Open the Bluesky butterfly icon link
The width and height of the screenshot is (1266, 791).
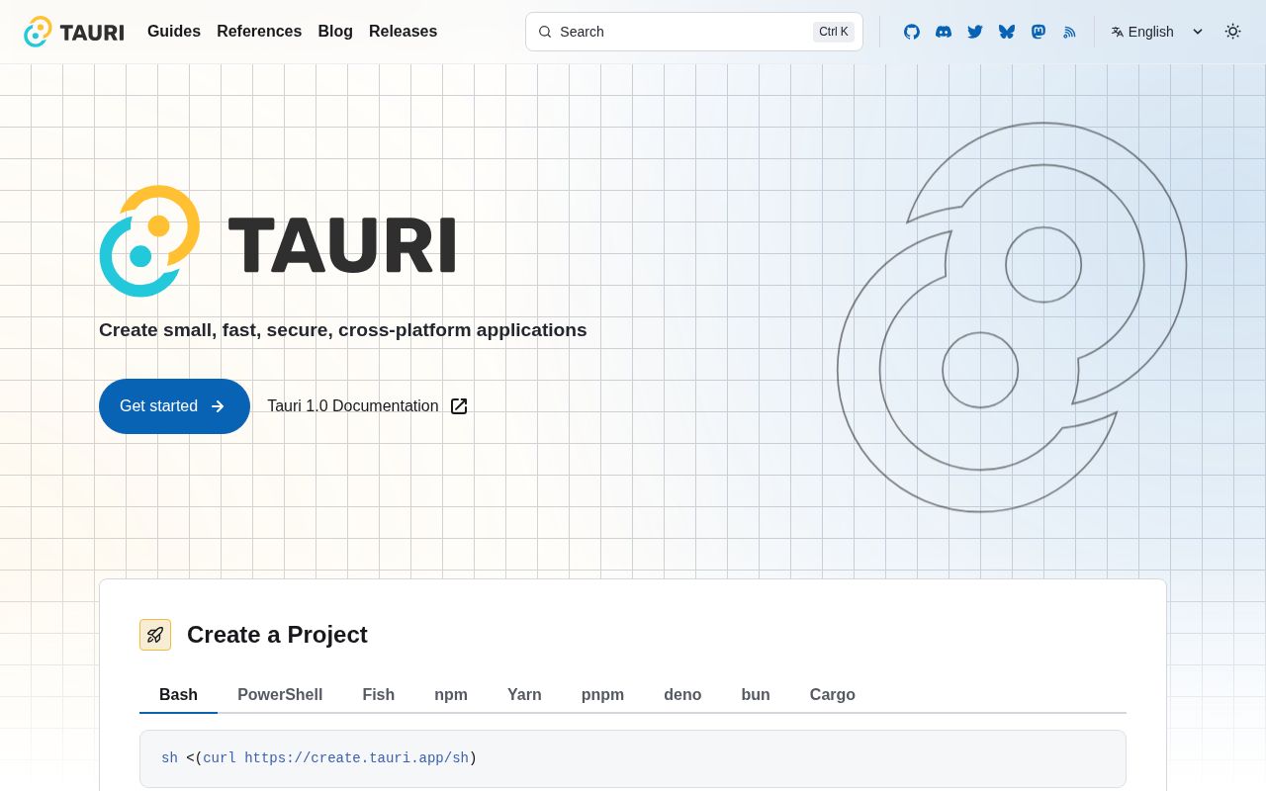1007,32
